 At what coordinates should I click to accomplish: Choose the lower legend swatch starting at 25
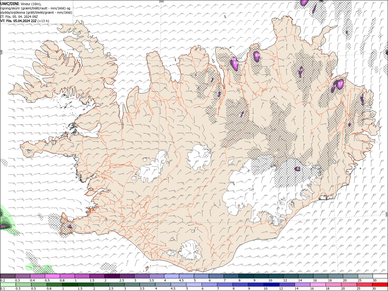[364, 285]
